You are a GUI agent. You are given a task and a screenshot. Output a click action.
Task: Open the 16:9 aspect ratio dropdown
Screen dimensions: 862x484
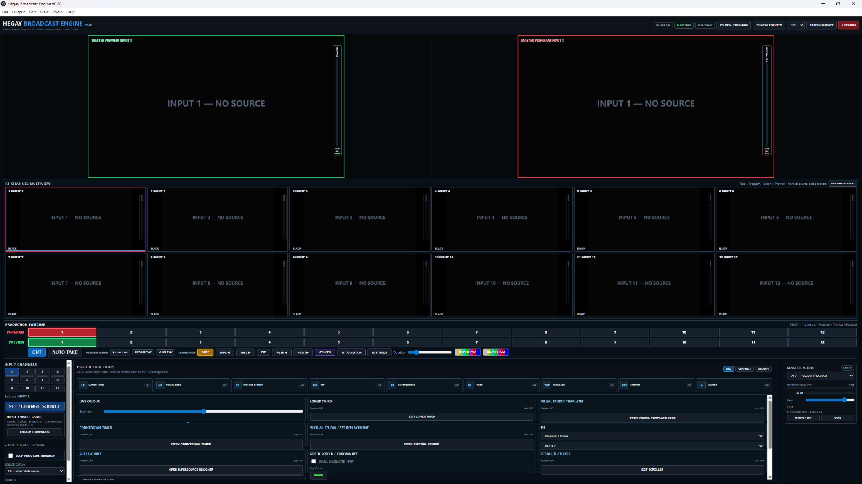(x=796, y=25)
